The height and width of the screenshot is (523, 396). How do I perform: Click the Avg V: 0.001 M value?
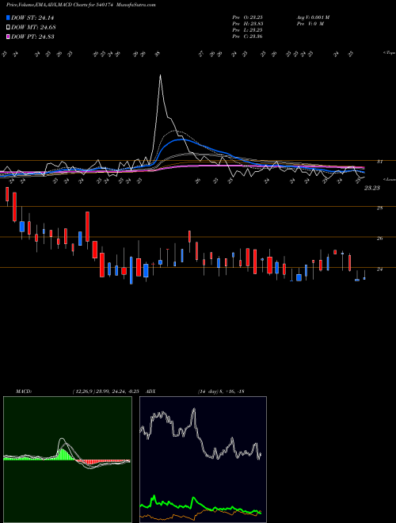click(313, 17)
